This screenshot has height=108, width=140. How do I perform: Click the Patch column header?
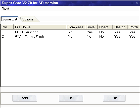pyautogui.click(x=134, y=27)
